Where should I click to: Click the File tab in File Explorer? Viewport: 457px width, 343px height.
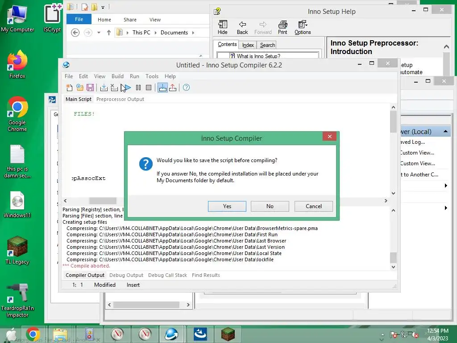79,19
